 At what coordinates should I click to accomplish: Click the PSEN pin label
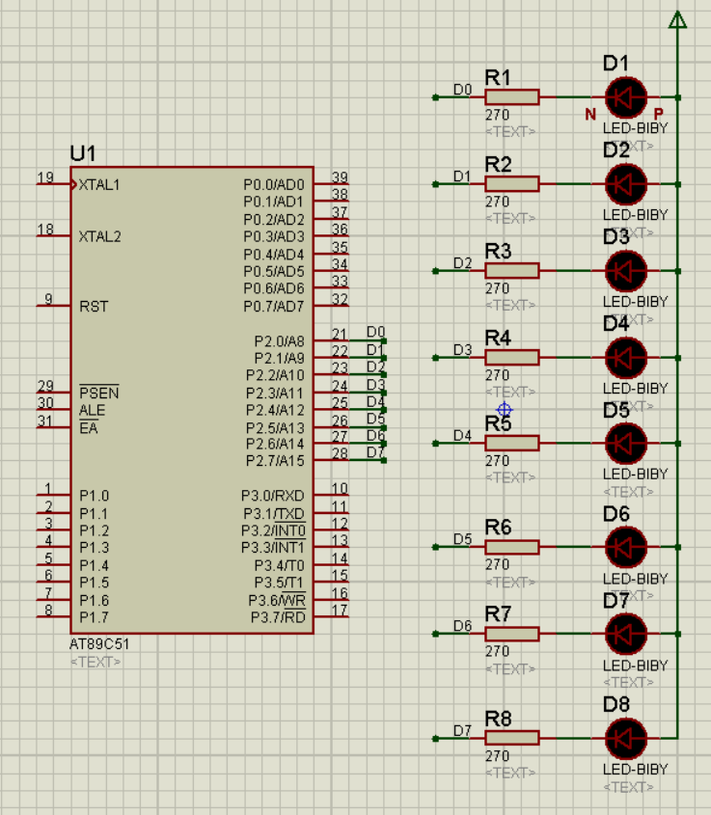coord(98,393)
